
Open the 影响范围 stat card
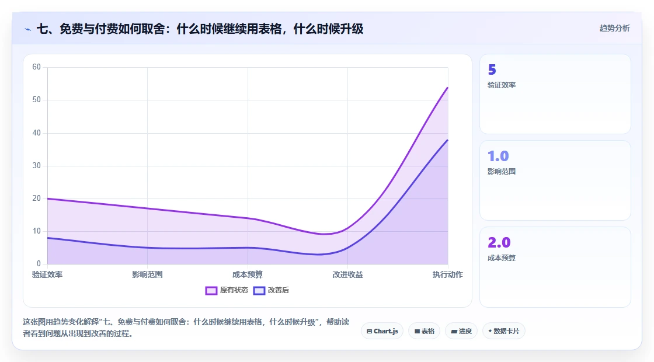pos(555,180)
